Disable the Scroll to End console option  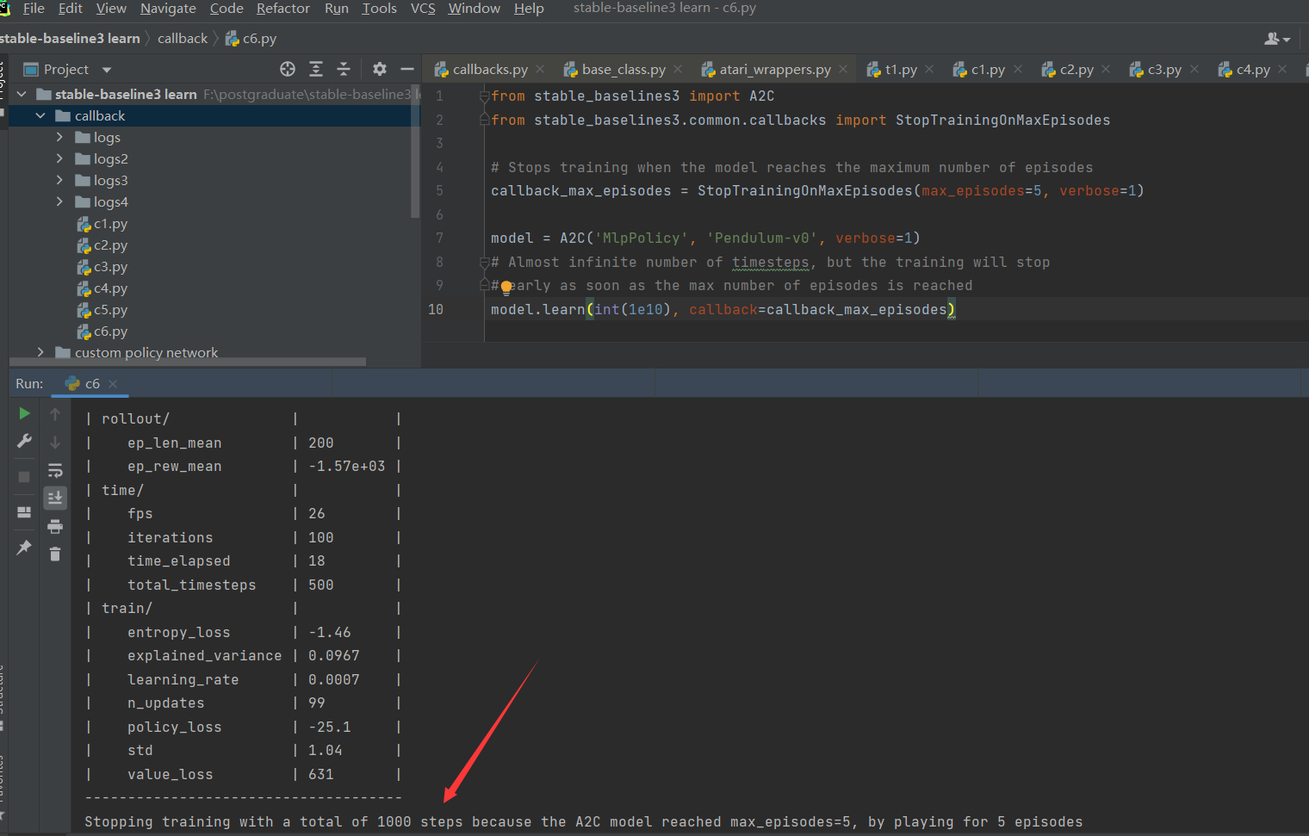[x=55, y=498]
